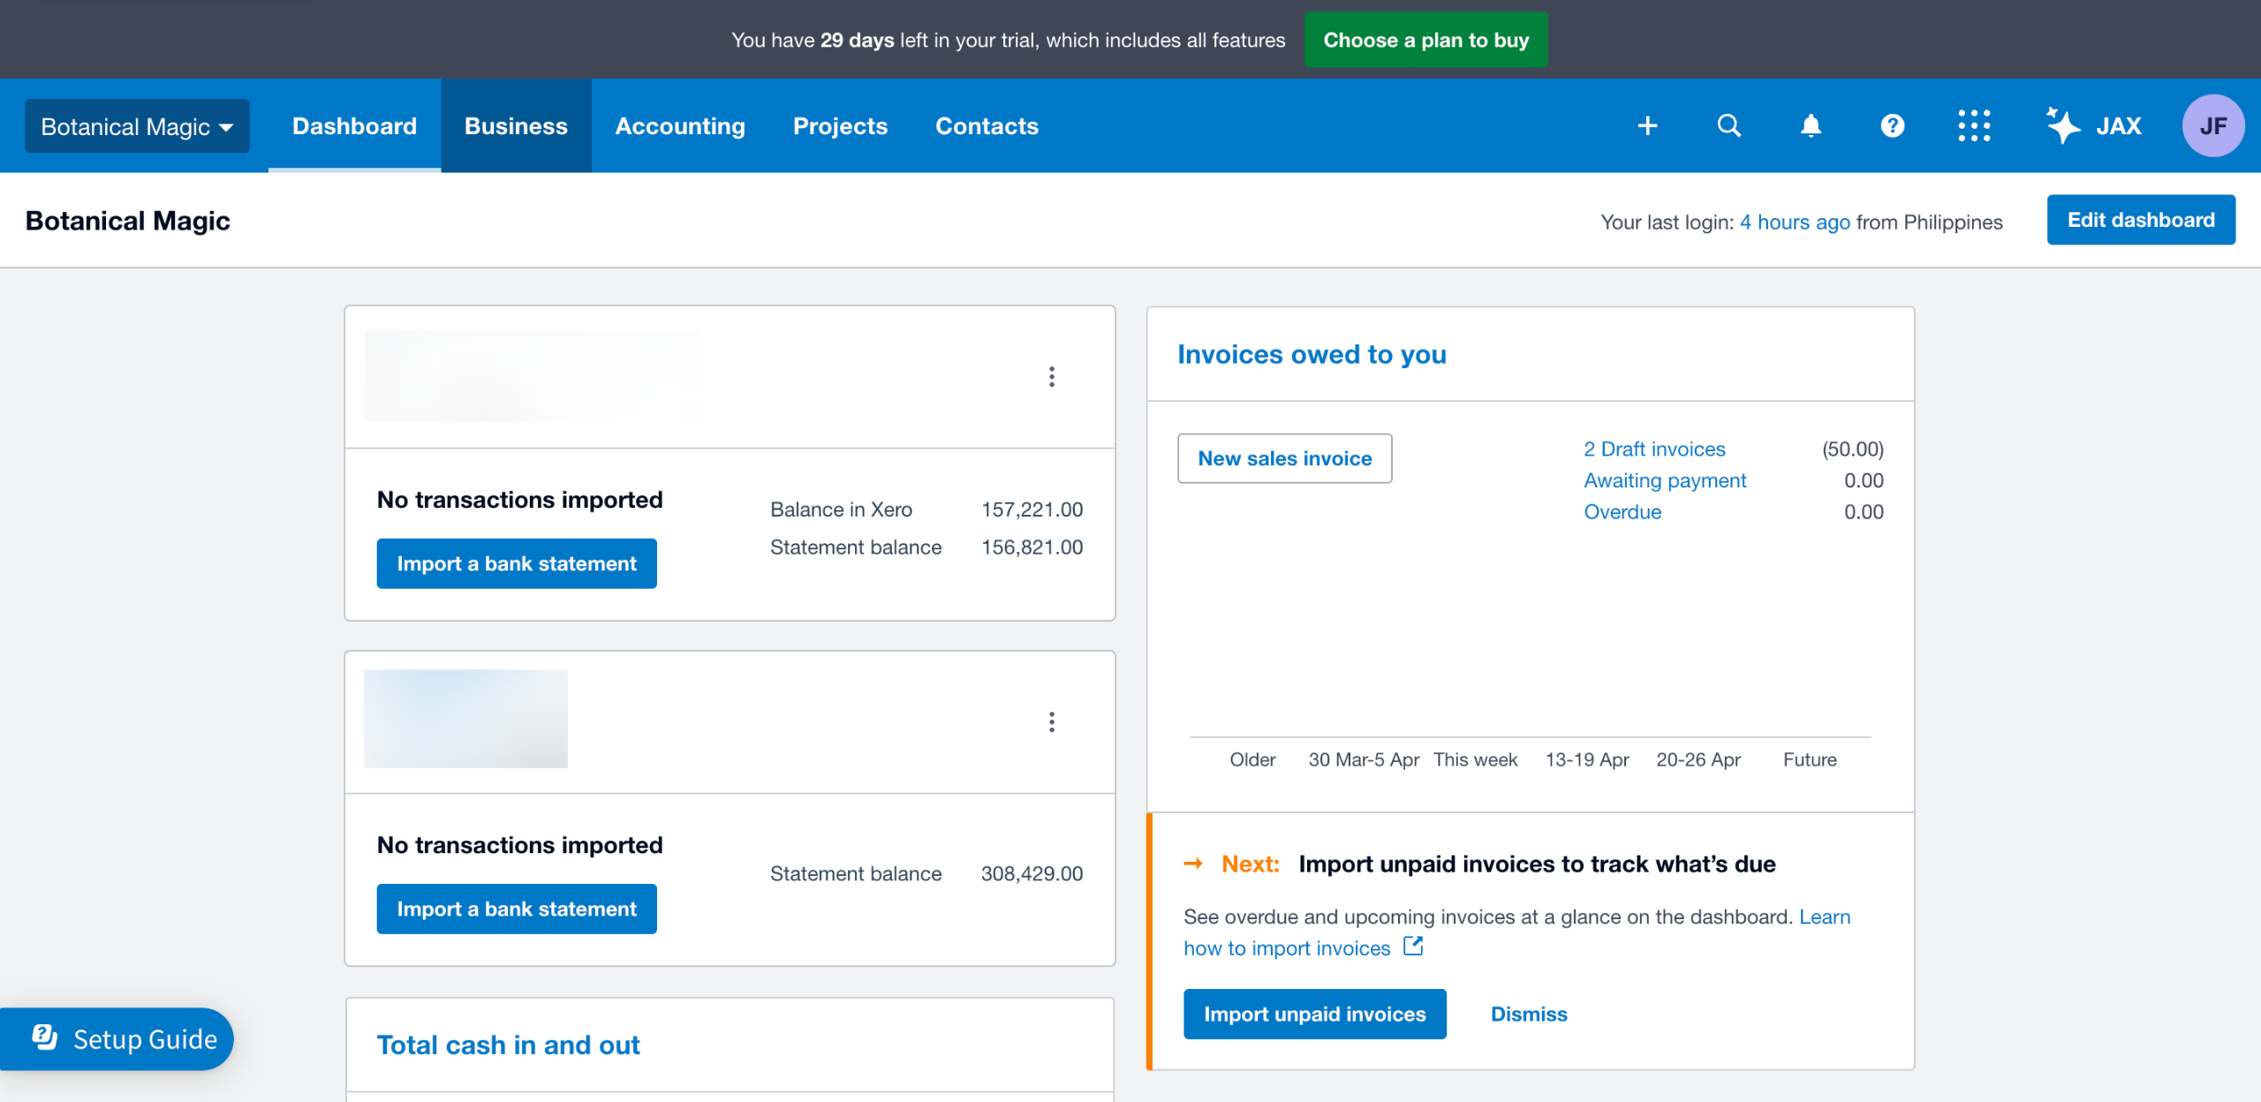Click the external link icon beside import invoices
This screenshot has width=2261, height=1102.
coord(1413,947)
